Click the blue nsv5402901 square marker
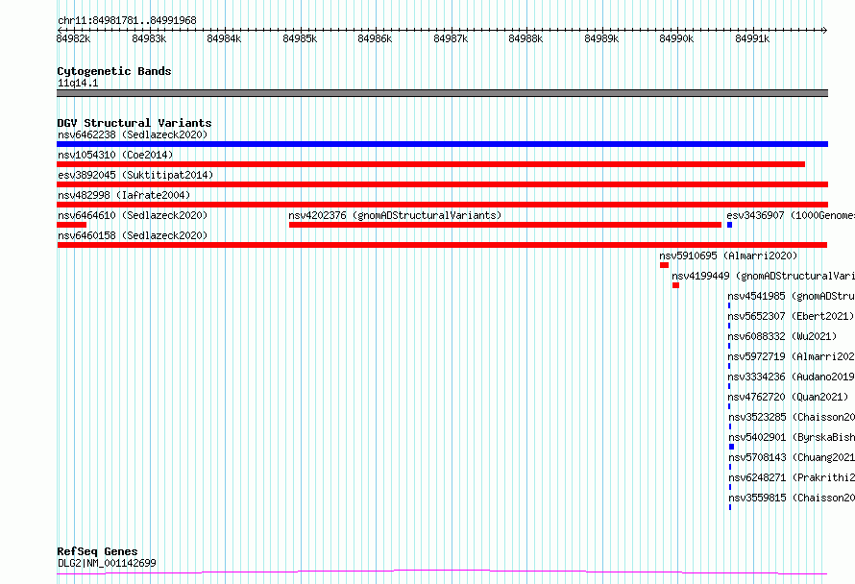 pos(732,447)
